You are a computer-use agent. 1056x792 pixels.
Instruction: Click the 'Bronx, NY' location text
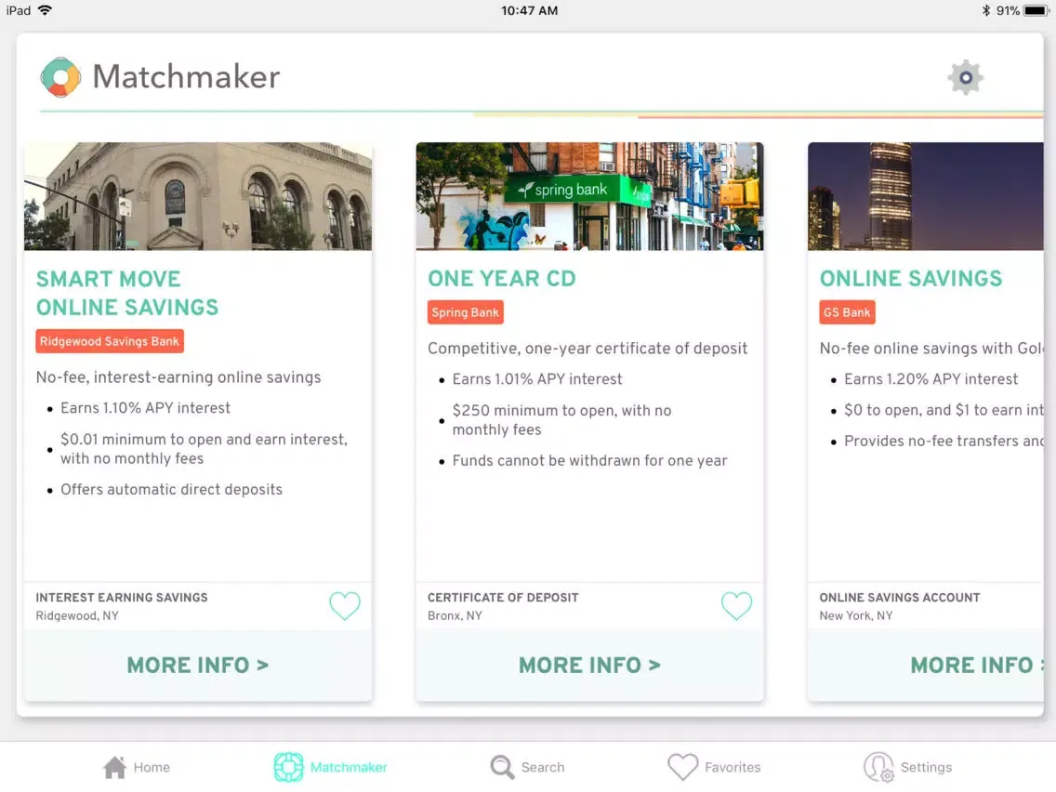[x=455, y=615]
